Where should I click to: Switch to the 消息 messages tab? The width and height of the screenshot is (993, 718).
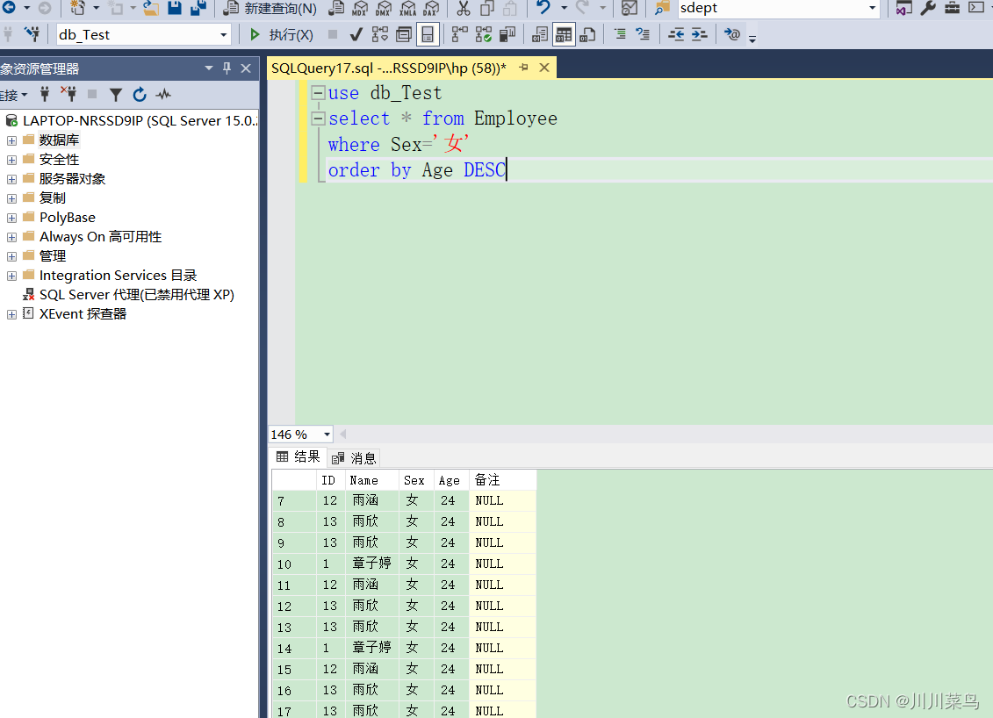pyautogui.click(x=354, y=458)
